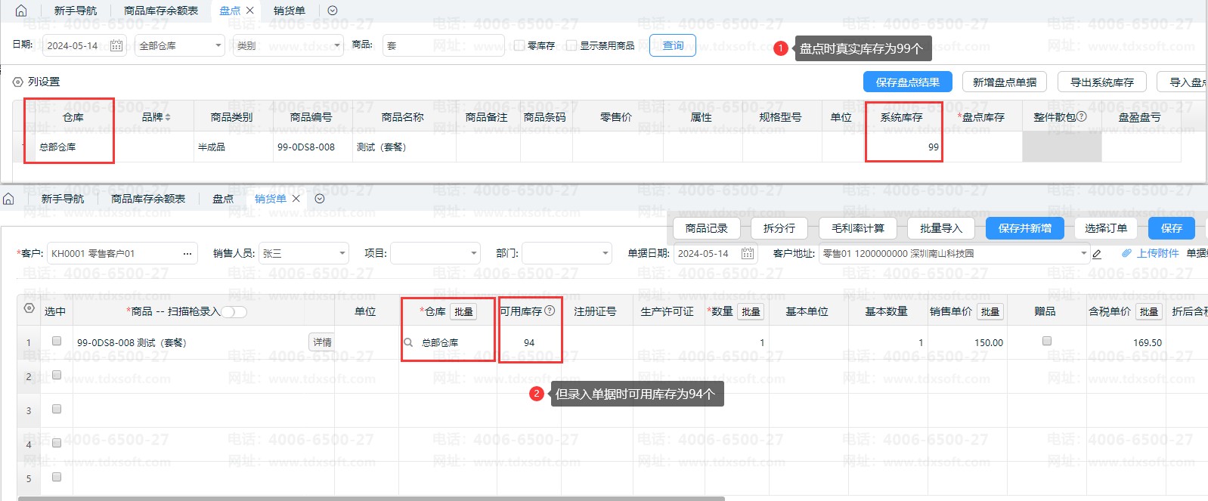Click the pencil edit icon after 客户地址
This screenshot has height=501, width=1208.
(1097, 254)
